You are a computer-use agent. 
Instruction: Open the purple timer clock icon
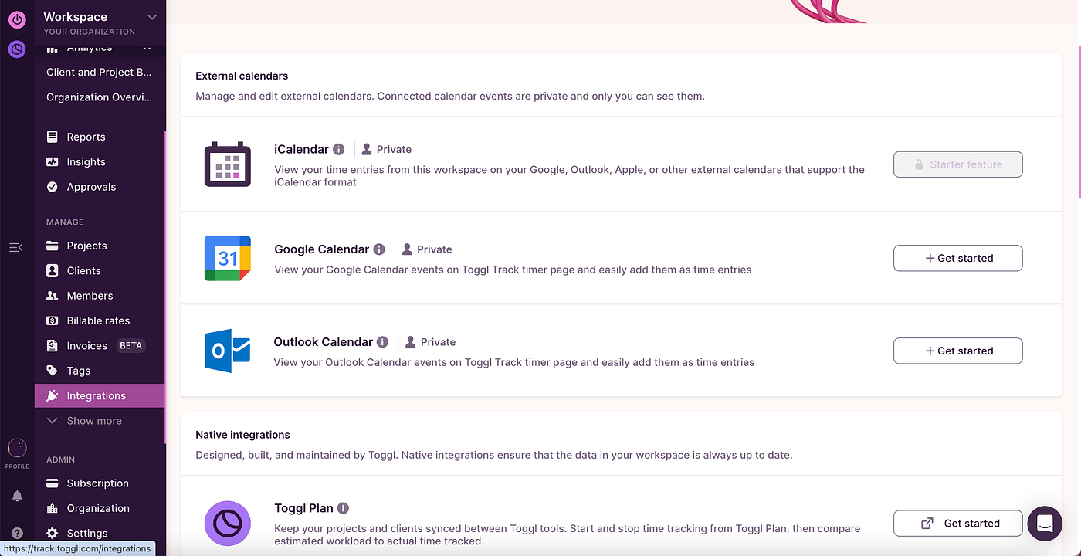[17, 49]
